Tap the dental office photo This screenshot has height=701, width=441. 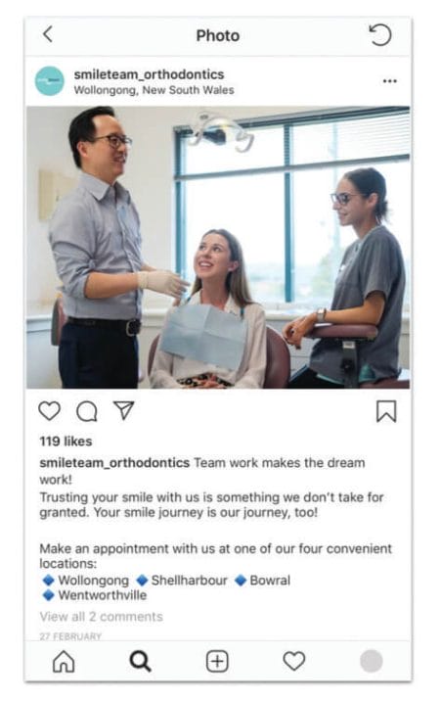tap(218, 248)
